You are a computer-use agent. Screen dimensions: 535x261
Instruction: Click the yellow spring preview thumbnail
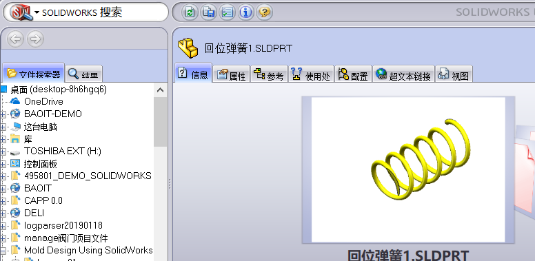408,169
